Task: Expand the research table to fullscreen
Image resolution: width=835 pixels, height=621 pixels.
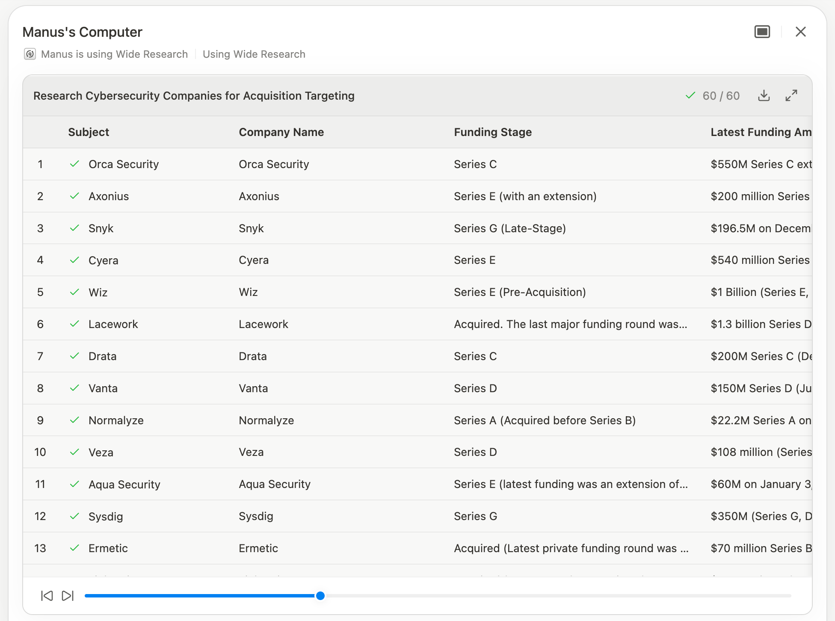Action: tap(791, 95)
